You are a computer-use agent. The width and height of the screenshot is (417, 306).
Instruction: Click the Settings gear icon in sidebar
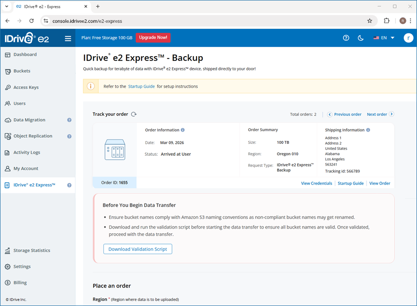coord(8,267)
